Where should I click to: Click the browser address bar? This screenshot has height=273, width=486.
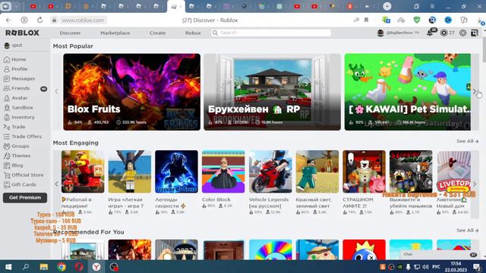click(x=83, y=20)
